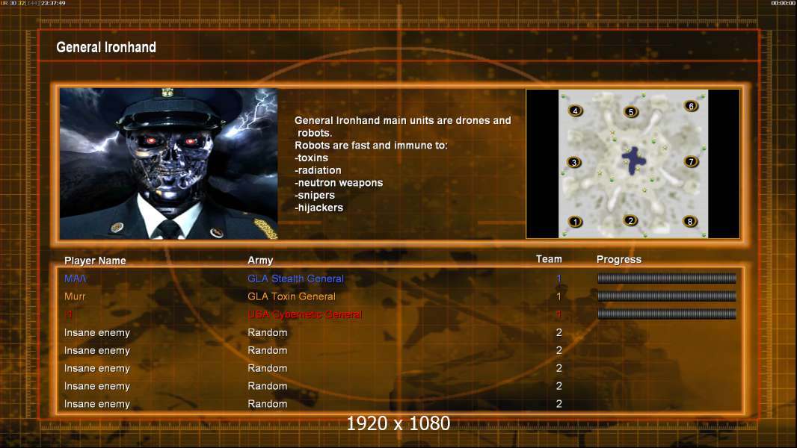This screenshot has height=448, width=797.
Task: Click the "-hijackers" immunity line
Action: [319, 208]
